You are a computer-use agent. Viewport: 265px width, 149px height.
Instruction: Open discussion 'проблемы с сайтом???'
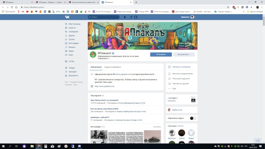100,117
